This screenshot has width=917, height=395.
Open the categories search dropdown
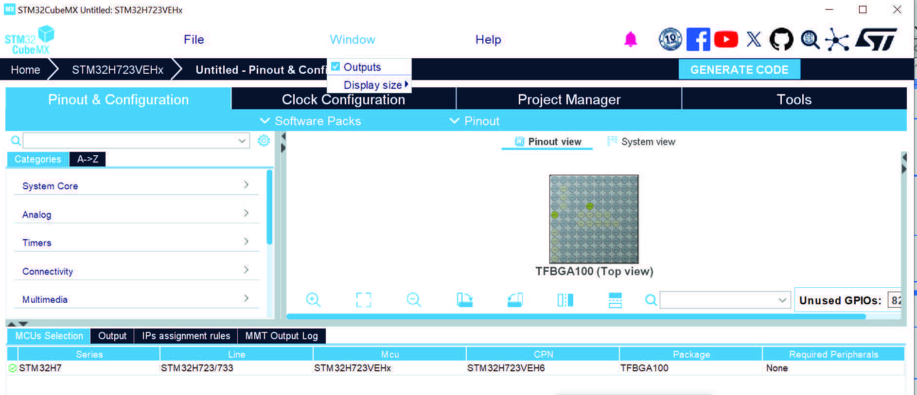pos(242,141)
